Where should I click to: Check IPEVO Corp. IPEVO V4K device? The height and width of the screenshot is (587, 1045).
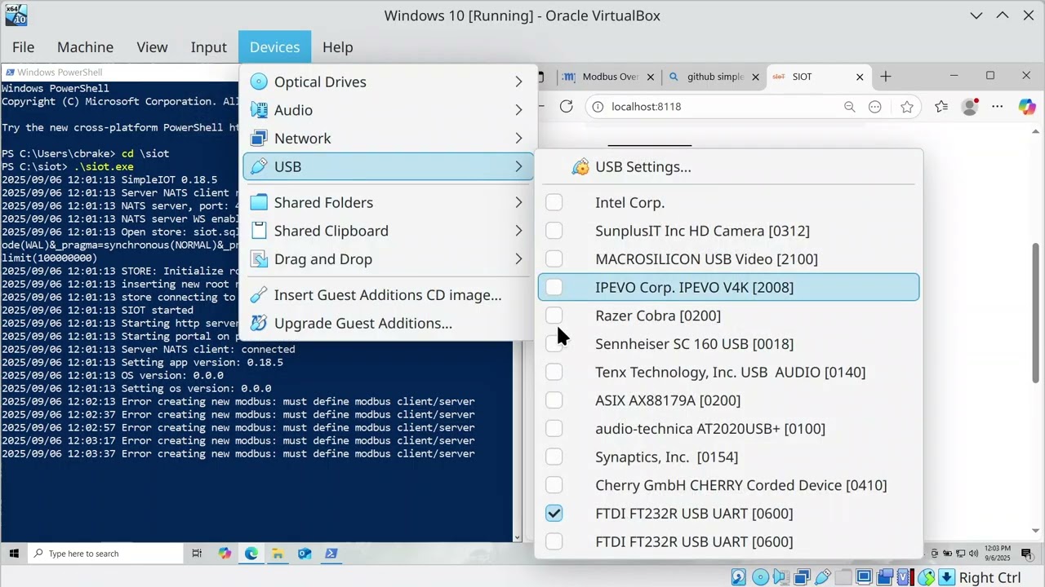click(x=554, y=287)
